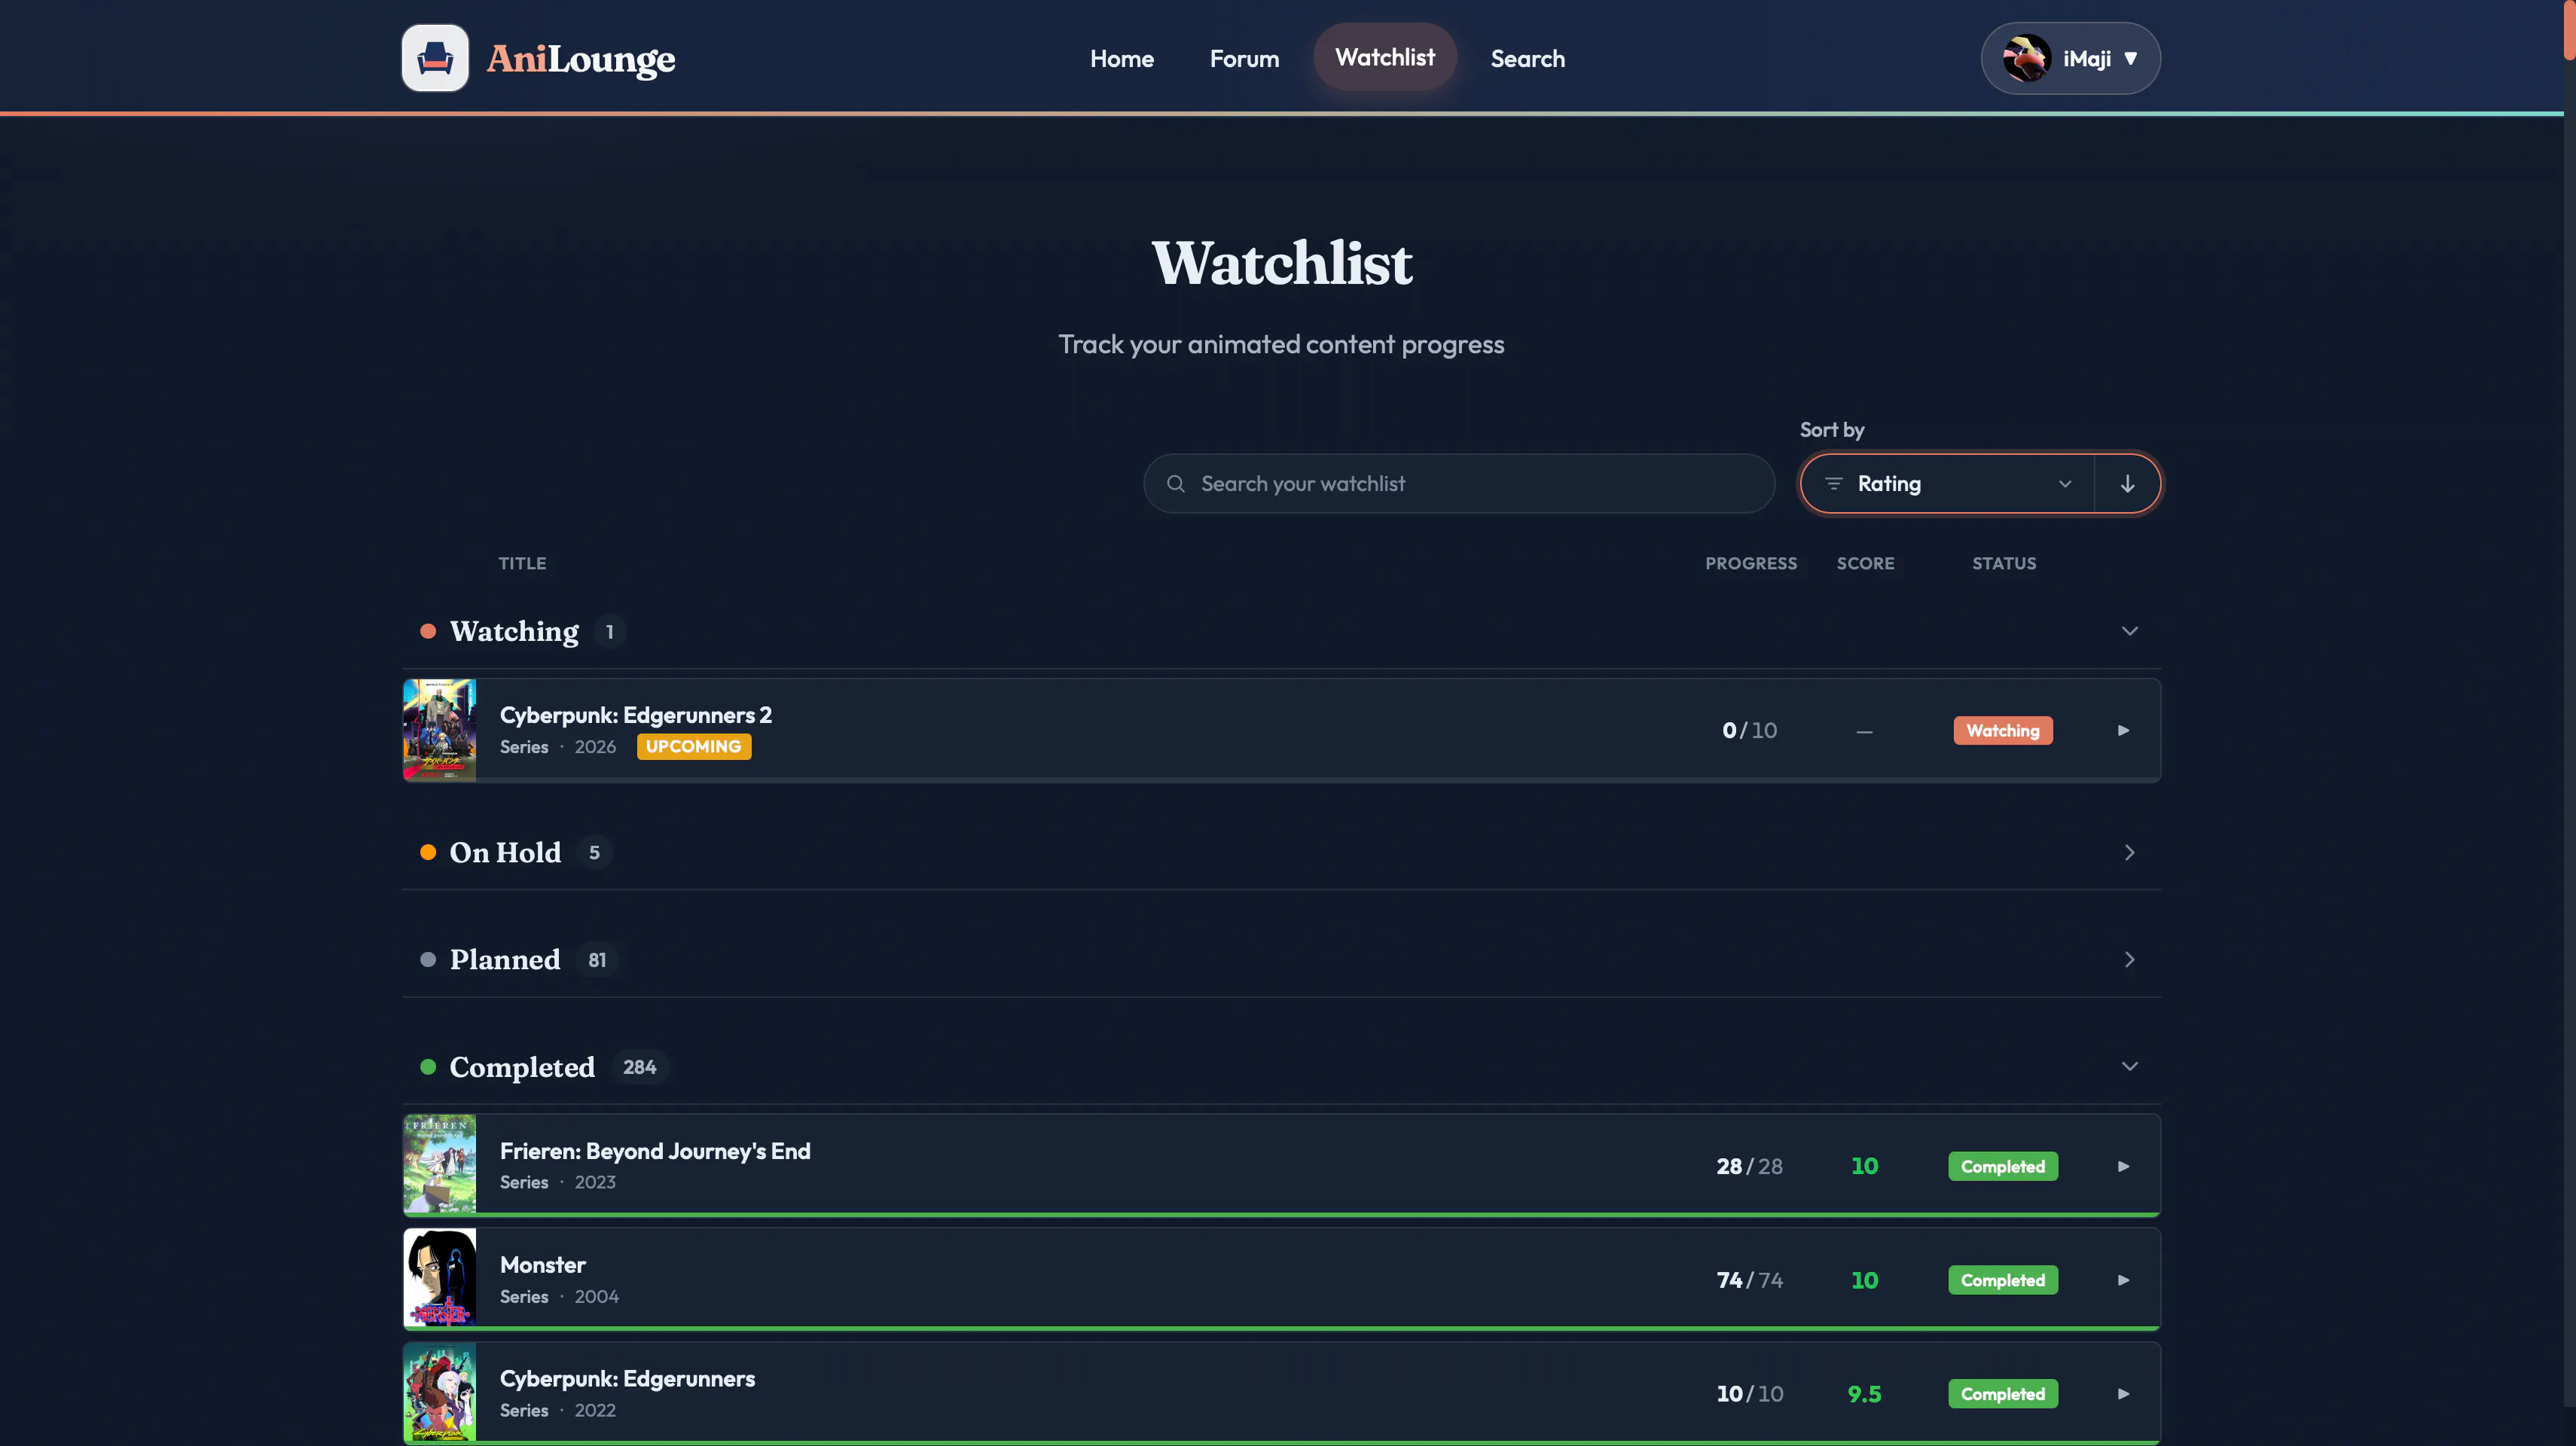2576x1446 pixels.
Task: Expand the Planned section chevron
Action: tap(2129, 960)
